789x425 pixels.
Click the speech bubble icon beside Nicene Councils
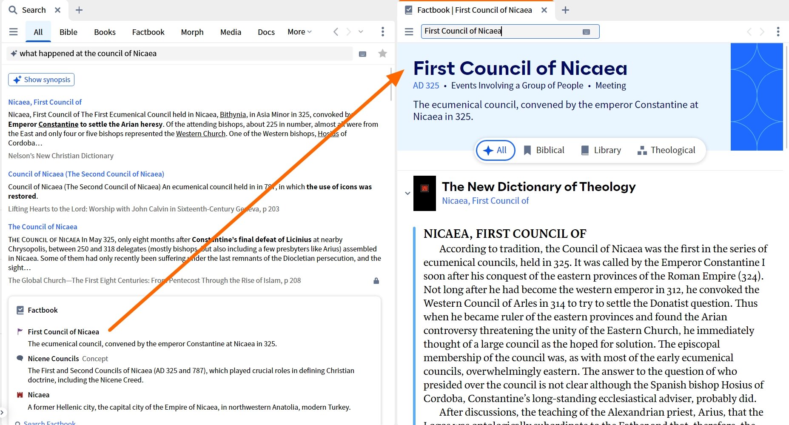point(20,358)
